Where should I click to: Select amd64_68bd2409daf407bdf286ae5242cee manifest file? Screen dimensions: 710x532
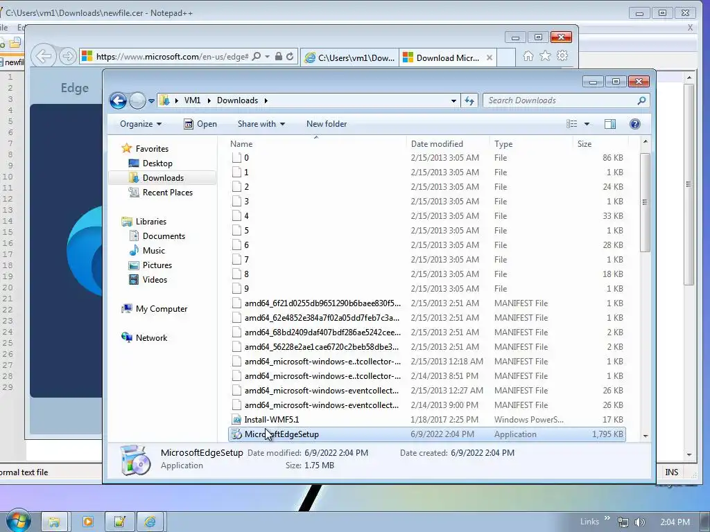(427, 332)
